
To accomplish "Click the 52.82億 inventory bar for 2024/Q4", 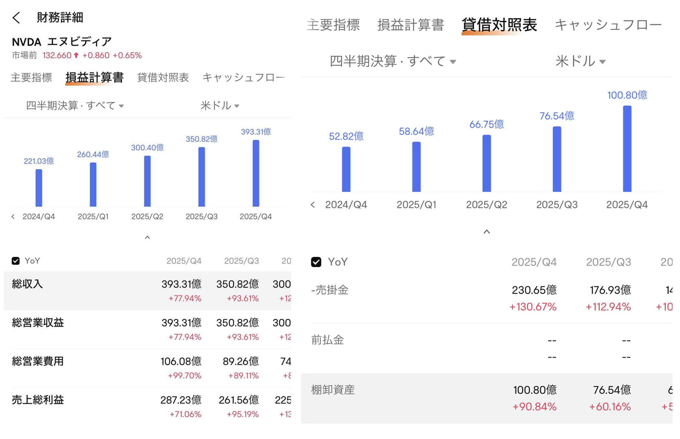I will pyautogui.click(x=346, y=169).
